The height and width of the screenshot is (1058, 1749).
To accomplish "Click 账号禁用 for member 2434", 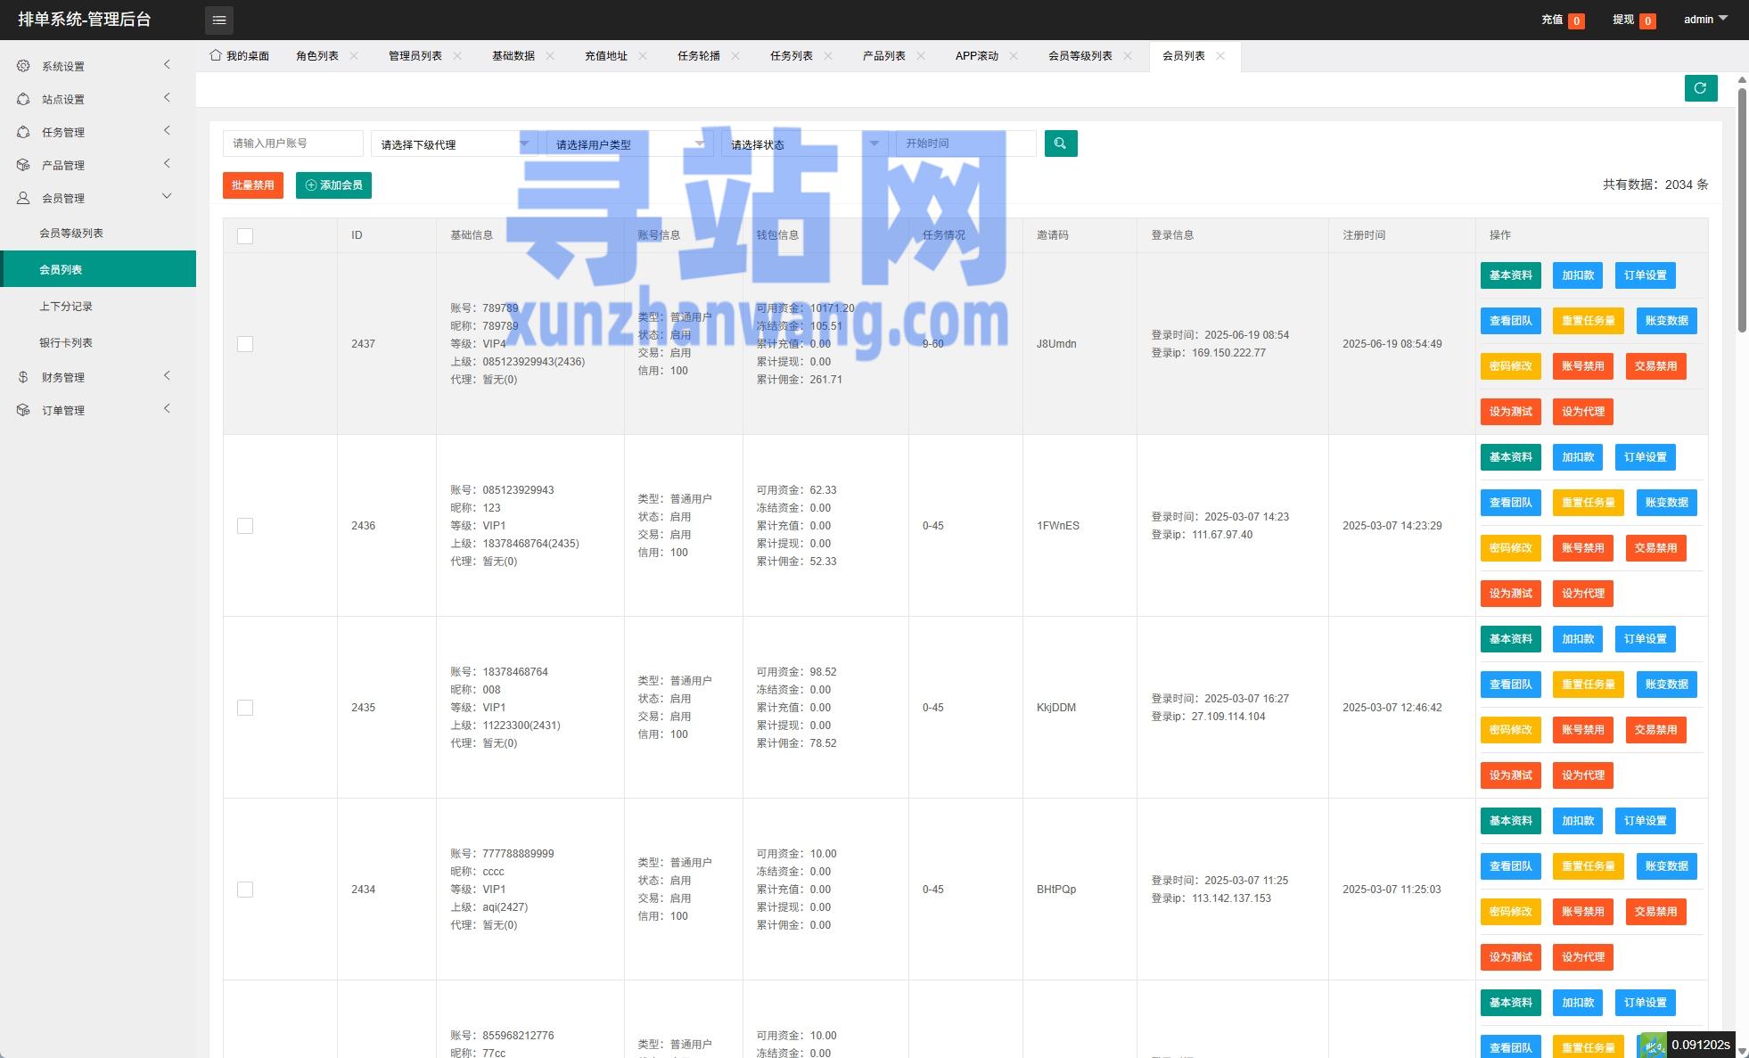I will coord(1583,912).
